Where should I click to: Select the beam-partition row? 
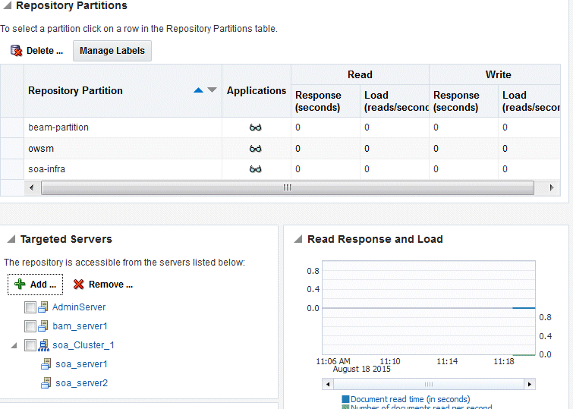click(x=280, y=127)
